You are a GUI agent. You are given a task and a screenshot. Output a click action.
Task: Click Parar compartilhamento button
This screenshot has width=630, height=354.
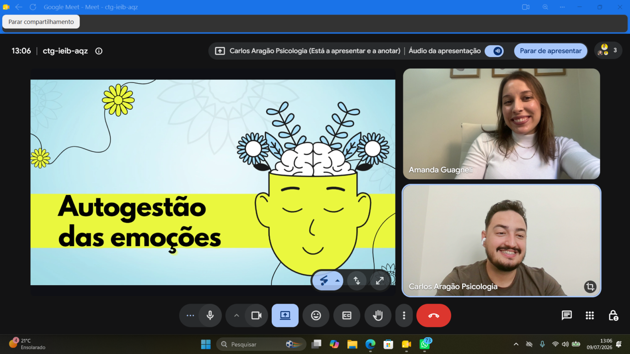41,22
